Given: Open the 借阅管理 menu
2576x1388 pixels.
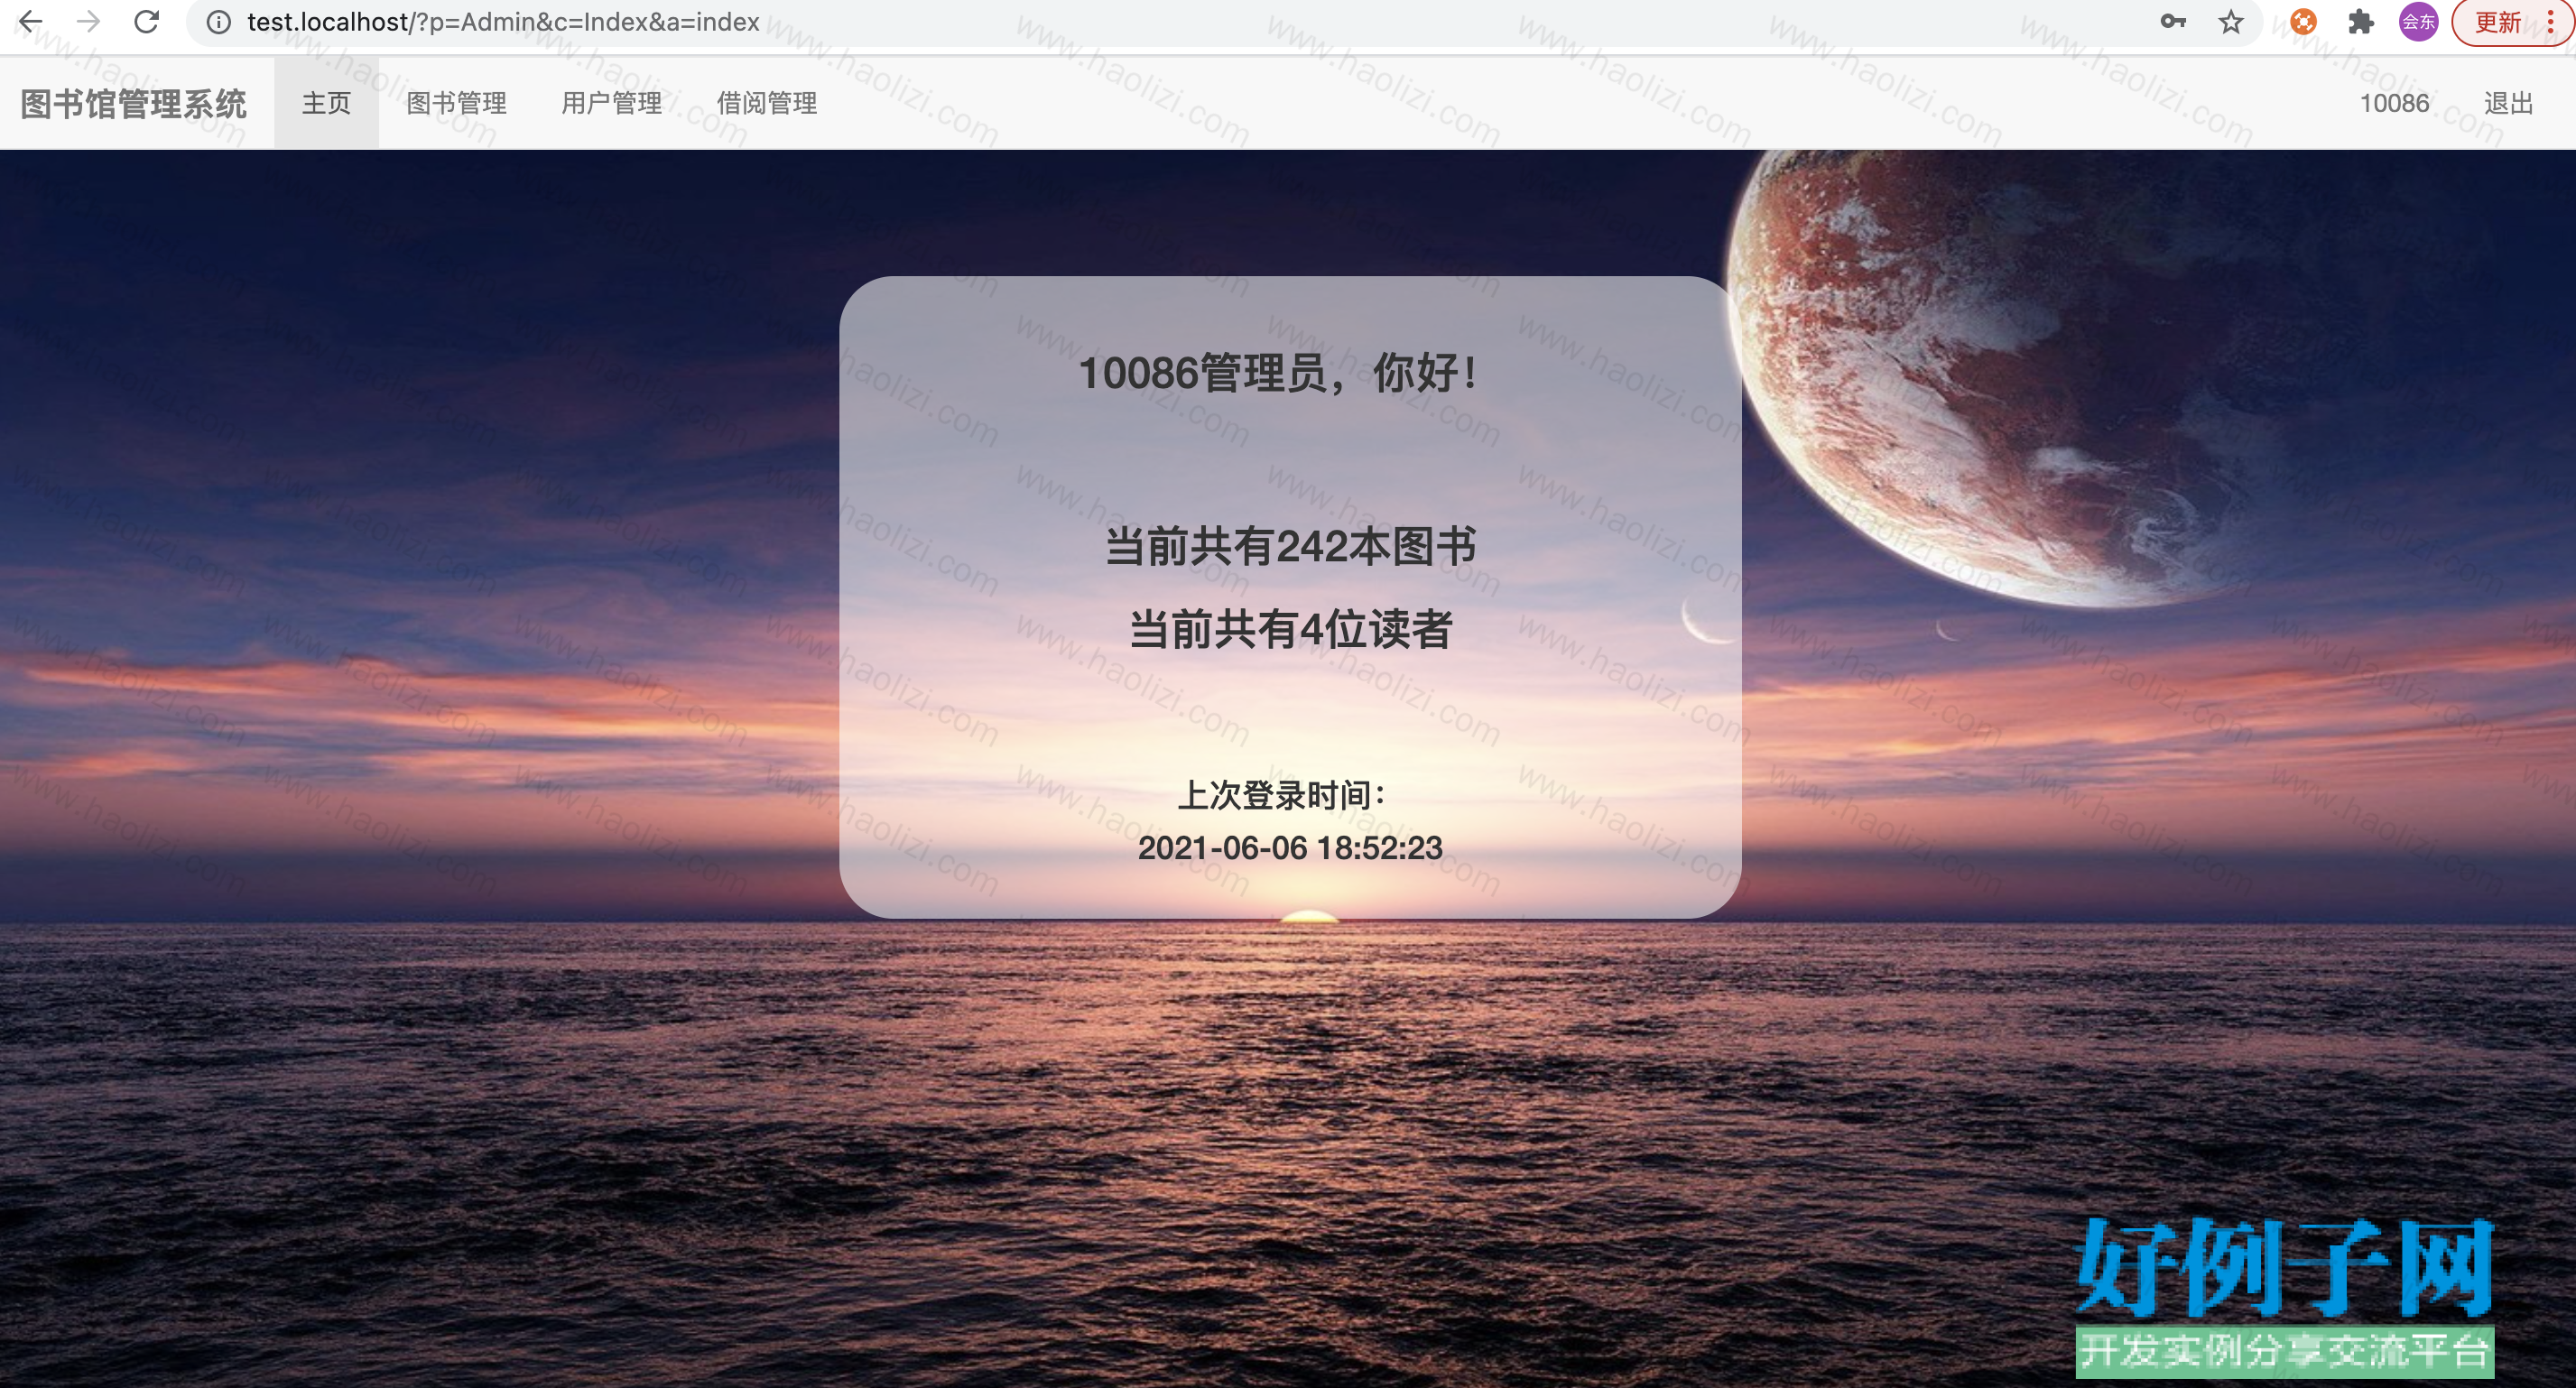Looking at the screenshot, I should (766, 103).
